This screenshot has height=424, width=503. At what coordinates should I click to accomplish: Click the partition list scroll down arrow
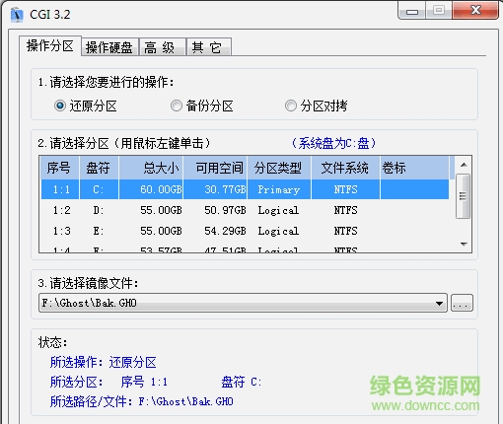(x=464, y=245)
